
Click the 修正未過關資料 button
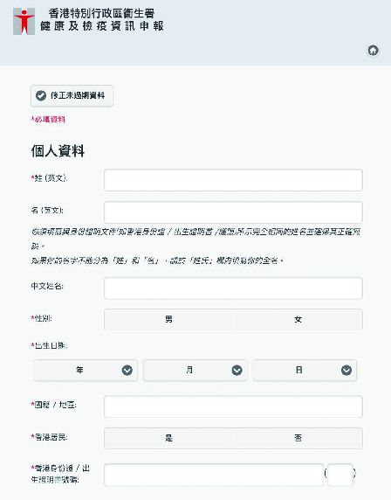[x=72, y=95]
